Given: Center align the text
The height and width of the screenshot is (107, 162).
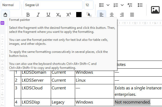Looking at the screenshot, I should click(x=112, y=15).
